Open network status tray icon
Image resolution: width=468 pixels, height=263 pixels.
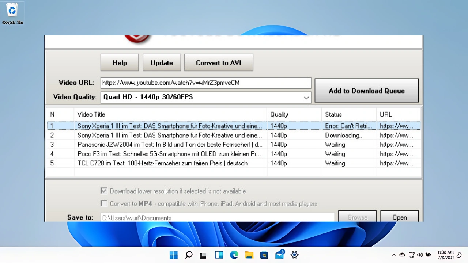412,255
